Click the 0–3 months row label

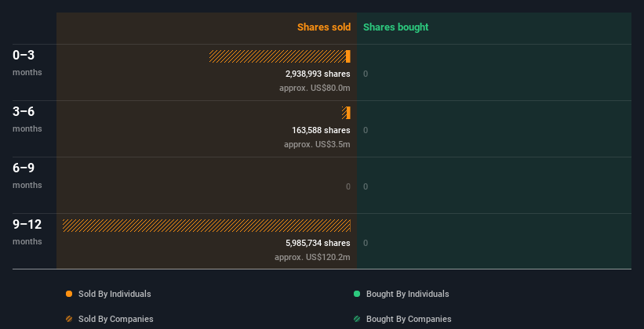point(27,63)
